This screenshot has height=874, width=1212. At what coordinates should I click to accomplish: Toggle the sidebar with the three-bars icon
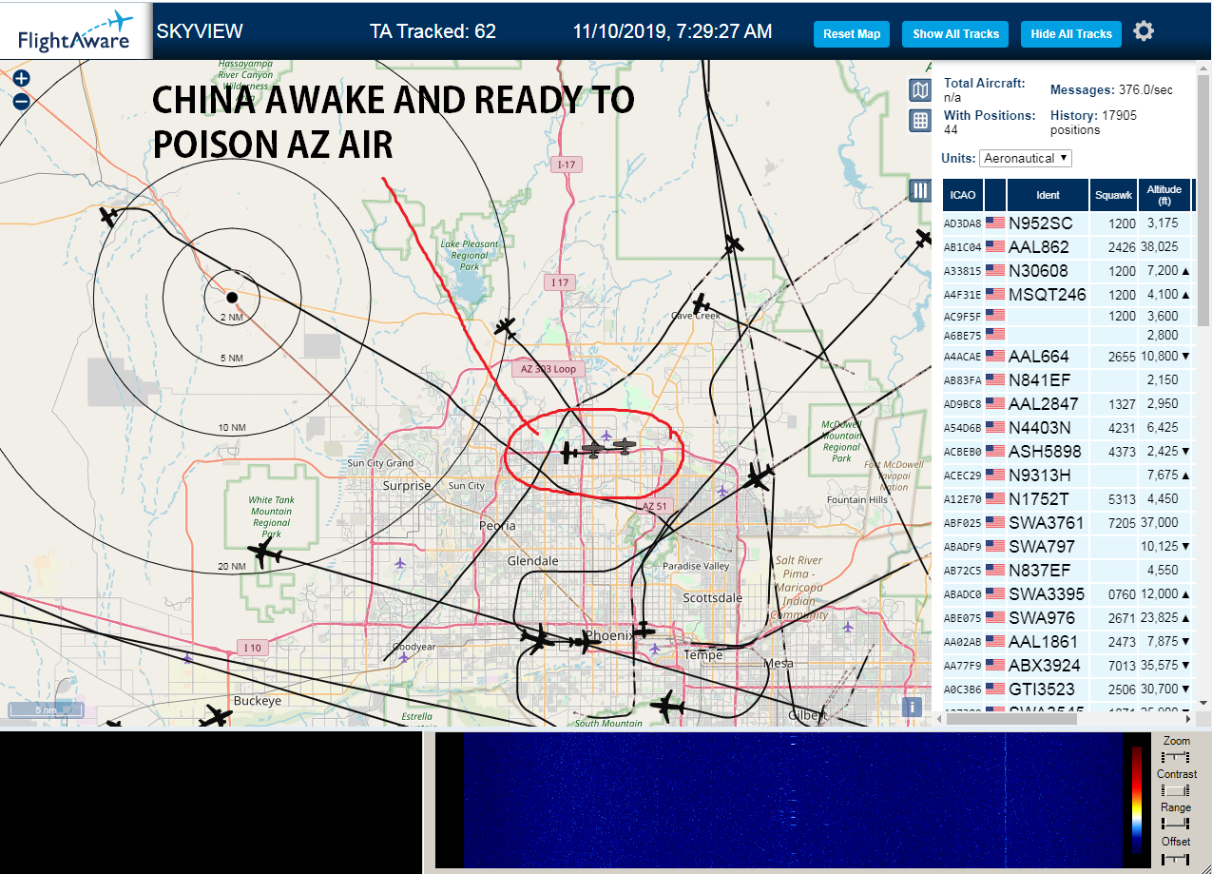click(x=920, y=190)
